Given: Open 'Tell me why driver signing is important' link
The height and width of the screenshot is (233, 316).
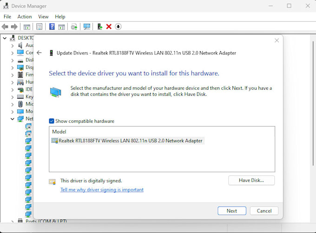Looking at the screenshot, I should point(102,190).
